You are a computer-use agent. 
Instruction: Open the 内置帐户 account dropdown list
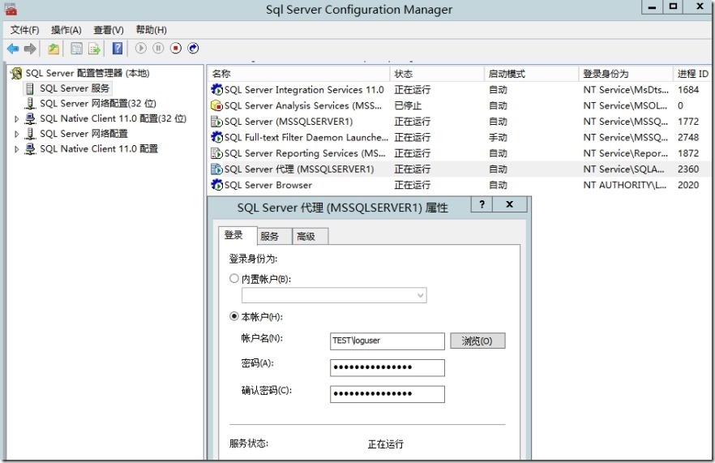[420, 296]
